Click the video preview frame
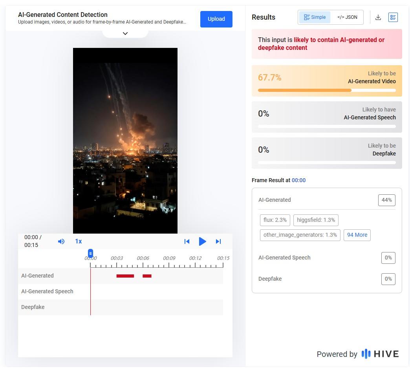The height and width of the screenshot is (371, 410). point(125,141)
